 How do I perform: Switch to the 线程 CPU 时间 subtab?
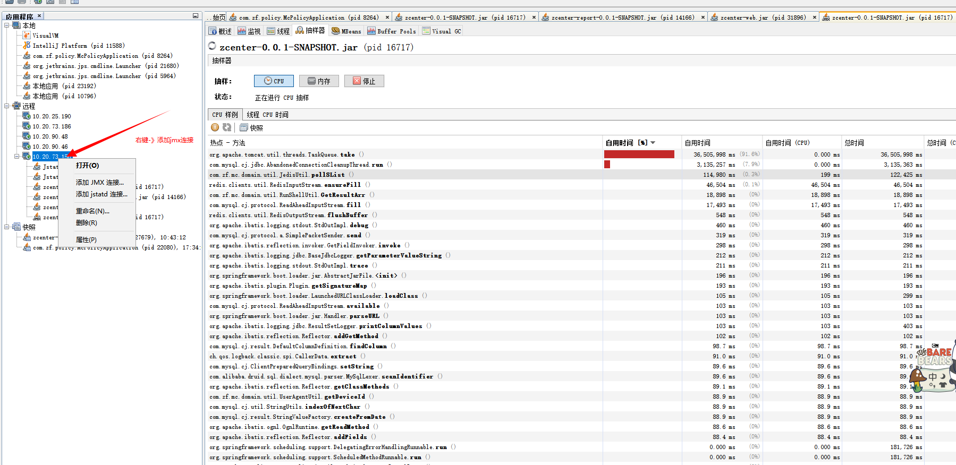(267, 115)
